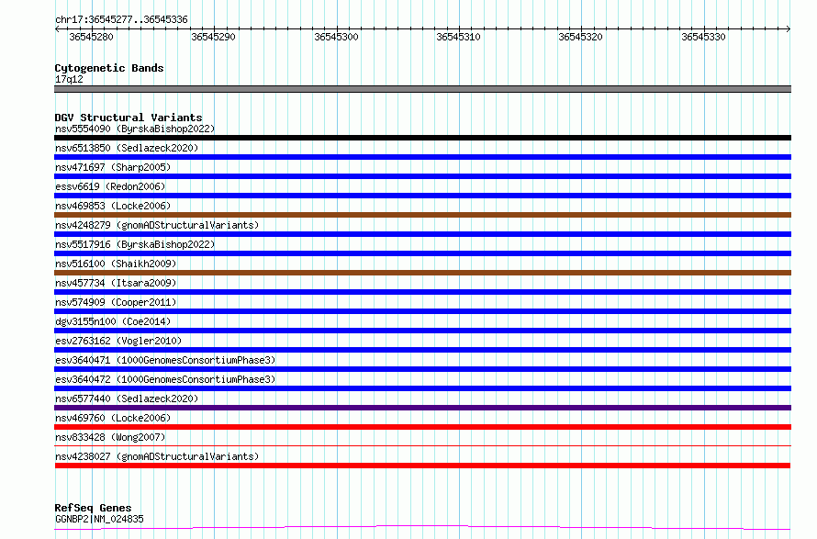Open variant essv6619 (Redon2006) label
The height and width of the screenshot is (539, 817).
click(x=110, y=186)
